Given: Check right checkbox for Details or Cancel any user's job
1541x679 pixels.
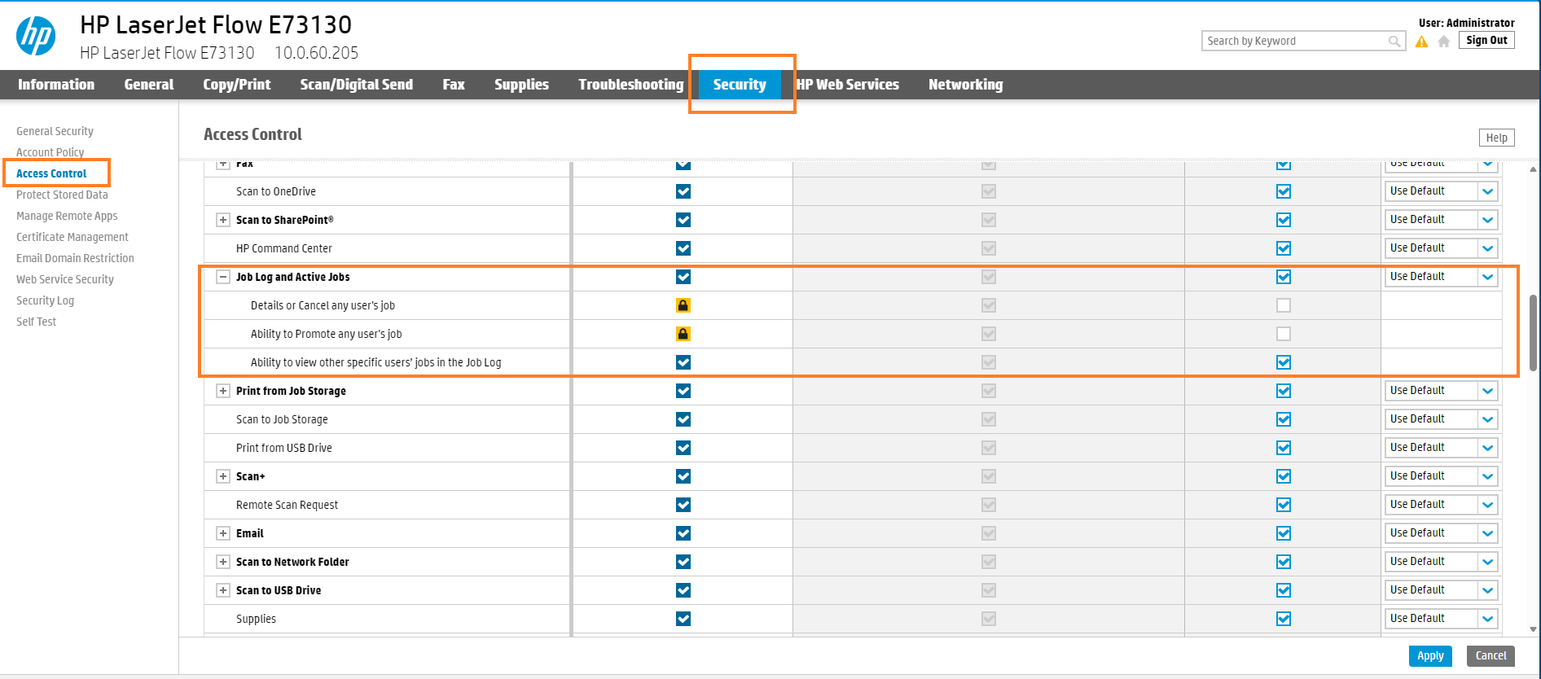Looking at the screenshot, I should (x=1284, y=305).
